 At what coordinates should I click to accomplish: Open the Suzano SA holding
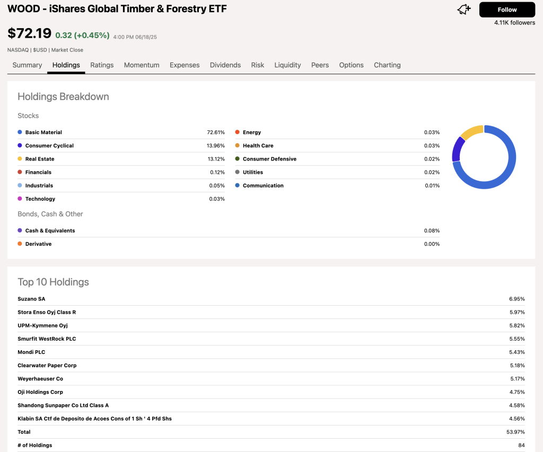[x=31, y=299]
